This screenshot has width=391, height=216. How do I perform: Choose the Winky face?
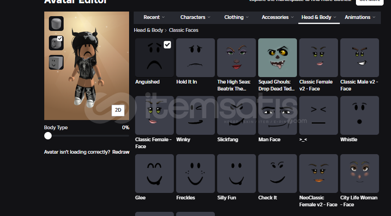[195, 115]
